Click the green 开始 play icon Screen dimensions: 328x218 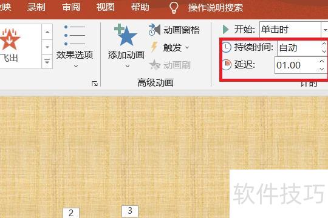click(x=225, y=30)
